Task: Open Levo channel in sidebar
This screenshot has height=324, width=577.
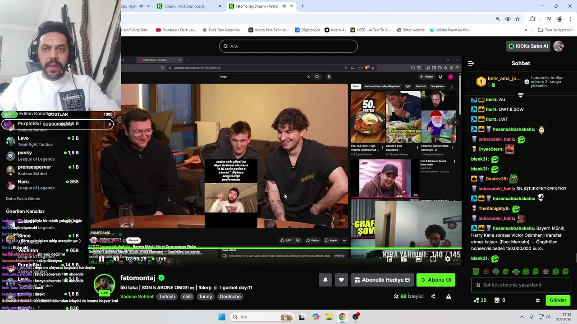Action: coord(43,141)
